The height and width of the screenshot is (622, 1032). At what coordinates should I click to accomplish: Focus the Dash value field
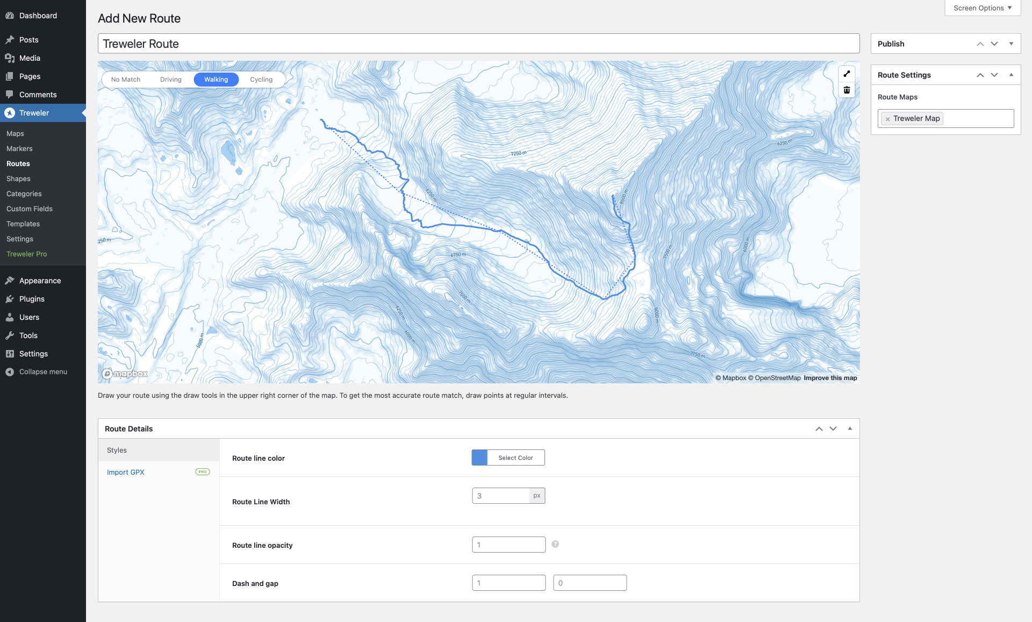coord(508,583)
